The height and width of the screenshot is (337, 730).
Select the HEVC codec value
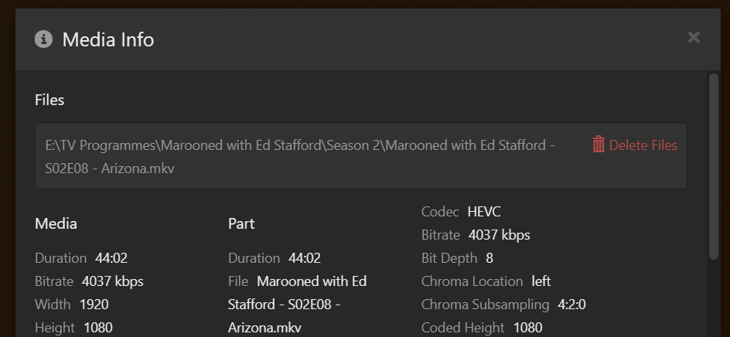(485, 212)
